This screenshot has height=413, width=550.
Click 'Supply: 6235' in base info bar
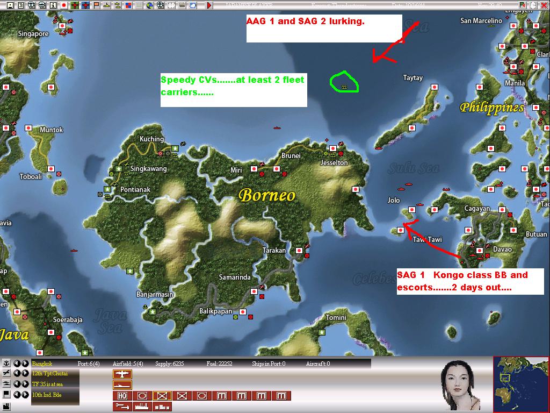tap(169, 364)
